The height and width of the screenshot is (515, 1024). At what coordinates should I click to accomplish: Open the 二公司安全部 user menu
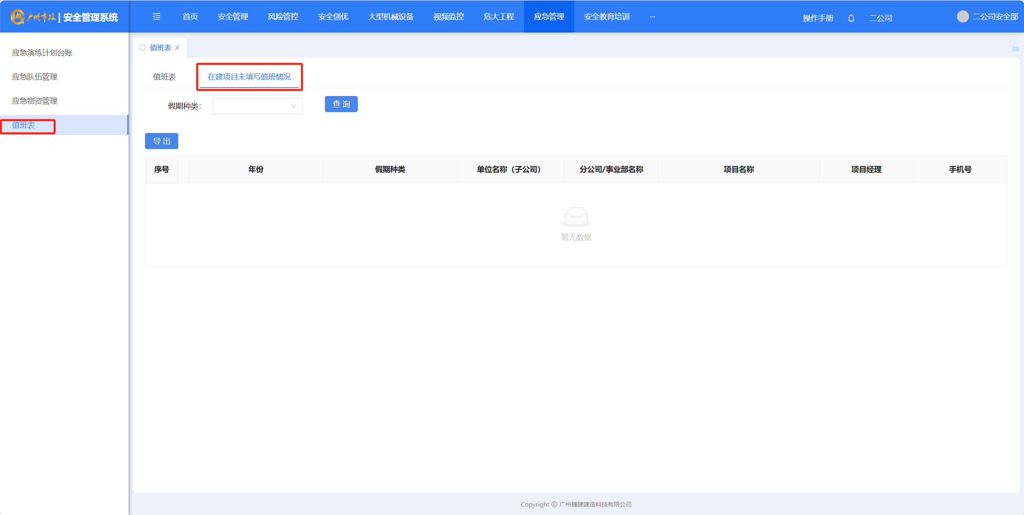click(x=995, y=17)
